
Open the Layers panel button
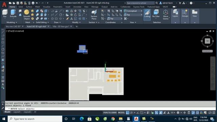pos(175,16)
